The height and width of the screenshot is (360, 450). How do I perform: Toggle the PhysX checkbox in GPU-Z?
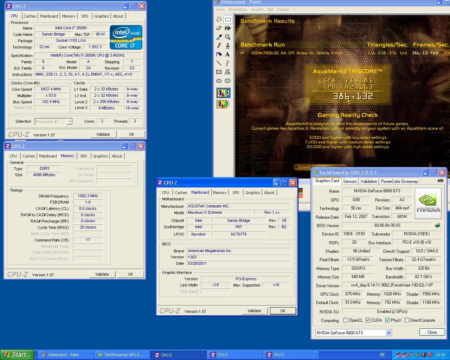[x=387, y=320]
